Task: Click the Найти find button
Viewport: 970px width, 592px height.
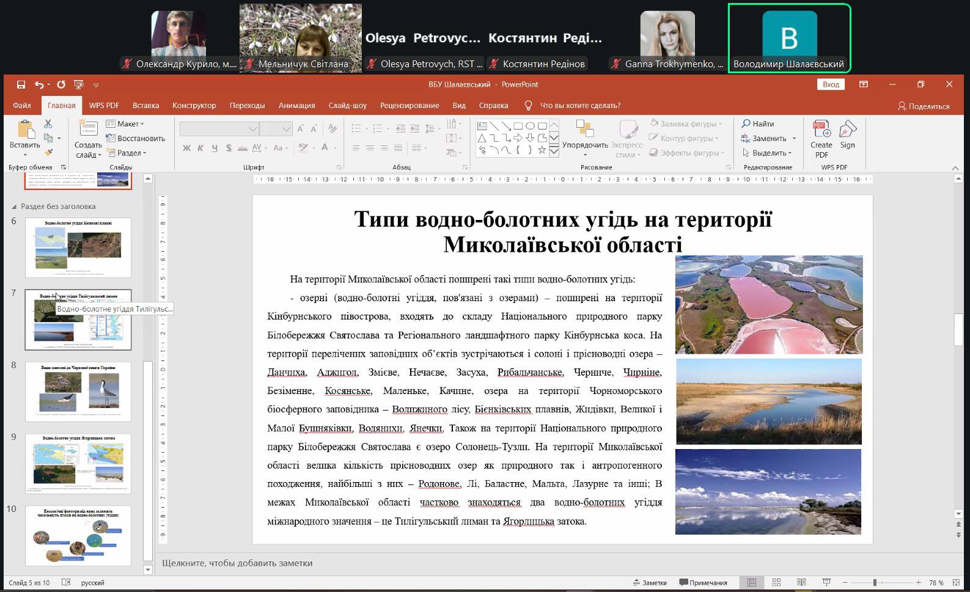Action: 758,124
